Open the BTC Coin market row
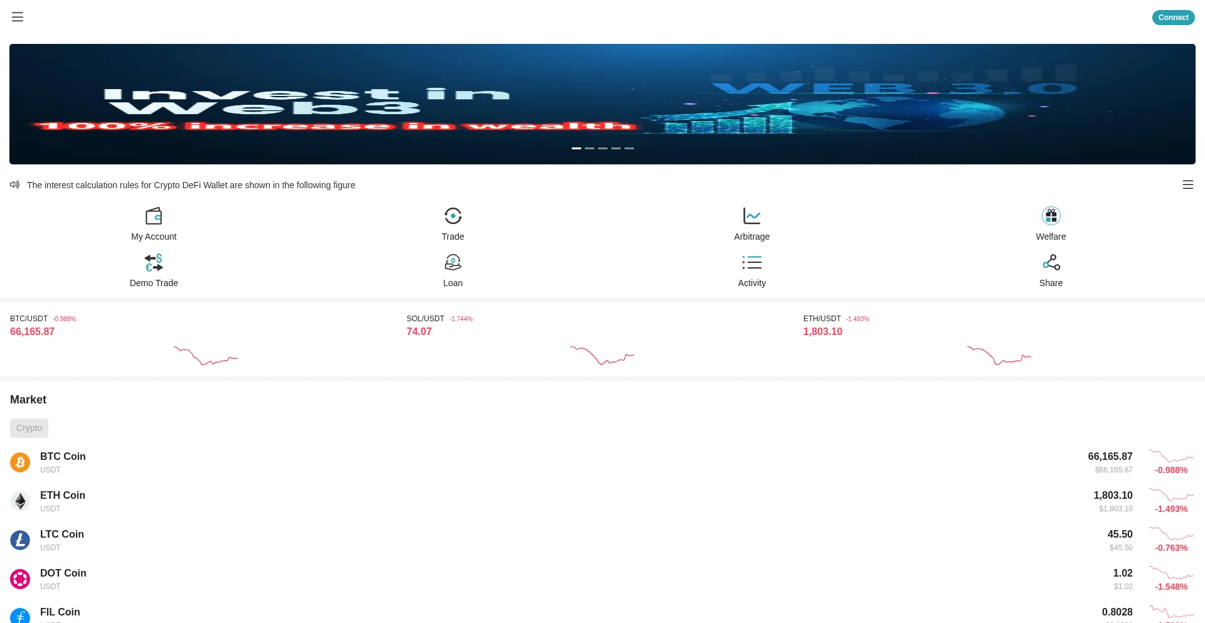 pyautogui.click(x=602, y=462)
